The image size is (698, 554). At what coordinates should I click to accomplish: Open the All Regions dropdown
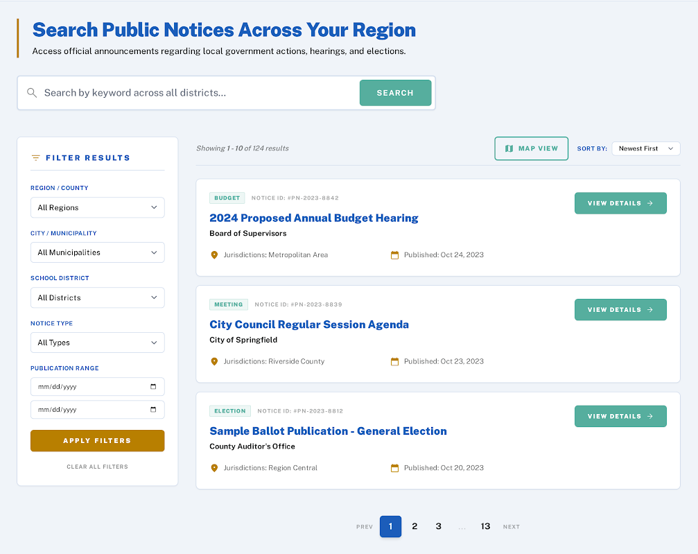tap(97, 207)
